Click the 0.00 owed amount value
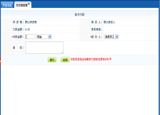 pos(27,29)
